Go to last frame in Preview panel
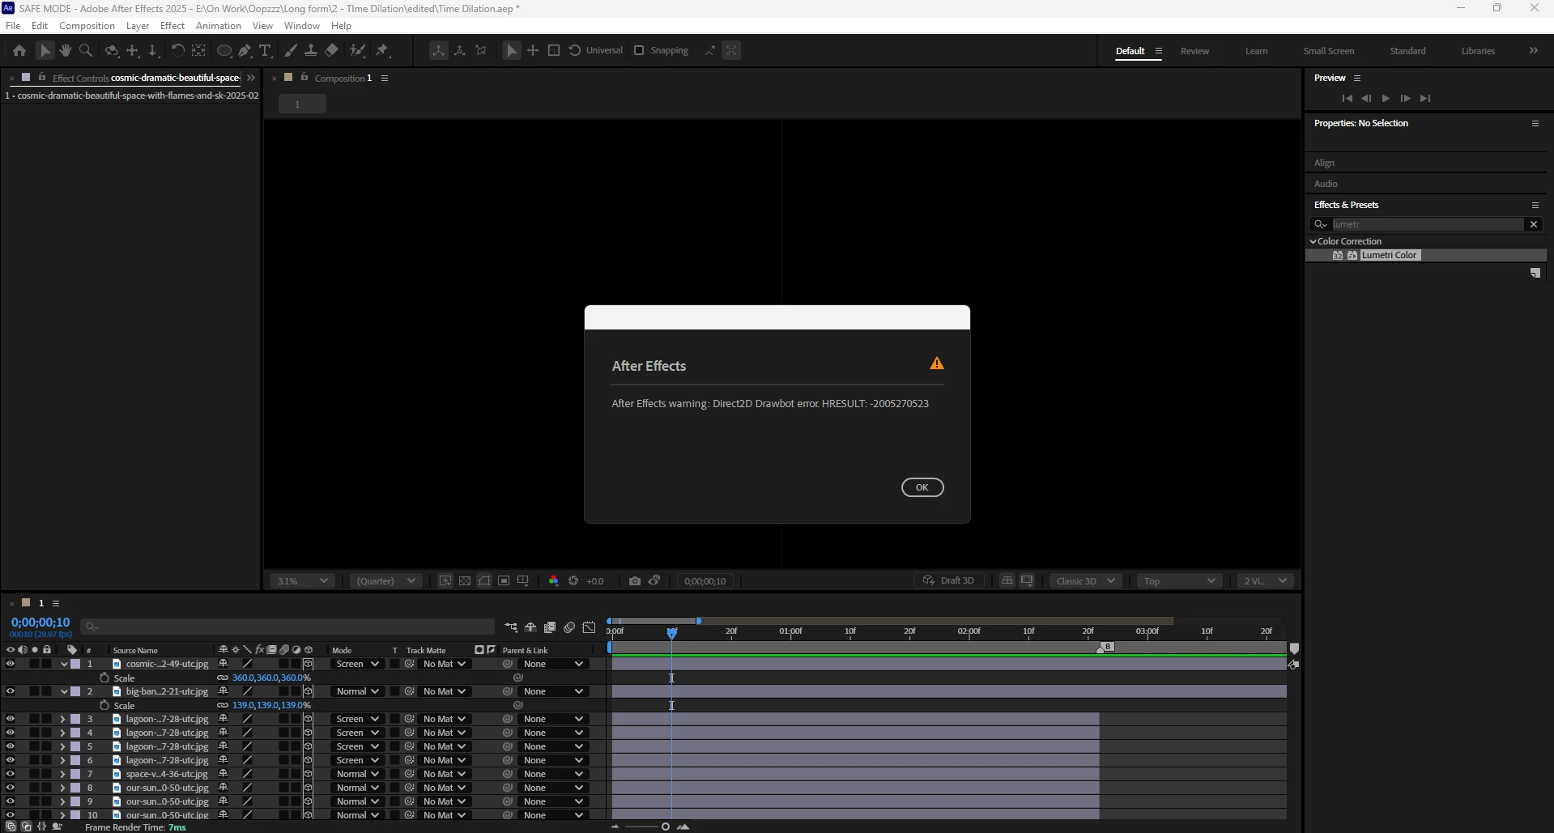This screenshot has width=1554, height=833. tap(1425, 98)
